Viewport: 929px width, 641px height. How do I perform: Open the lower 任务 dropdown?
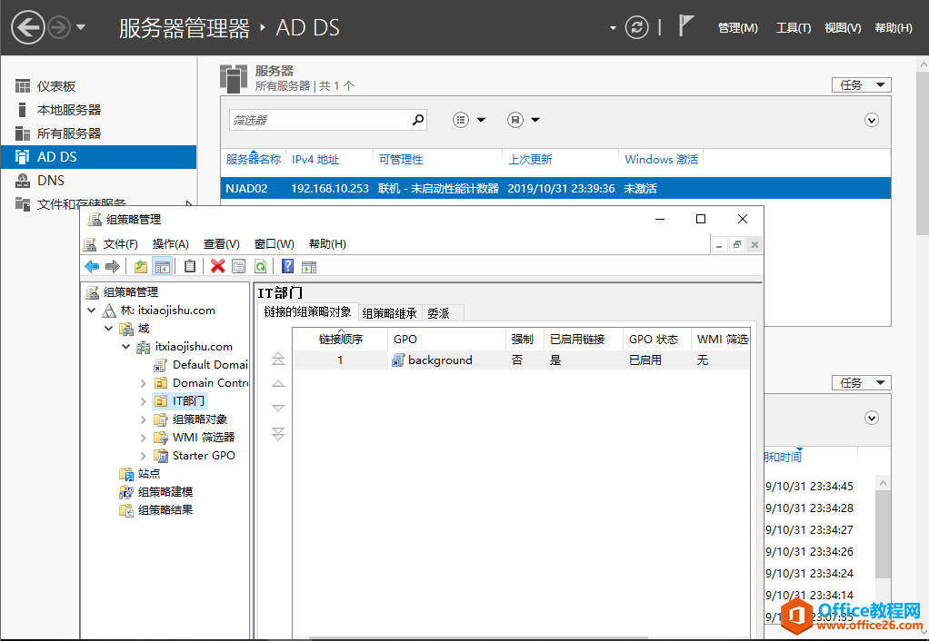pos(862,383)
